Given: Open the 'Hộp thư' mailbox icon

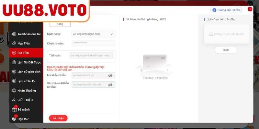Looking at the screenshot, I should (14, 119).
